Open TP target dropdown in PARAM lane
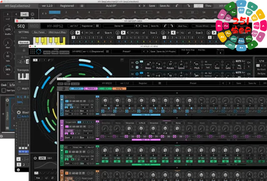 (x=166, y=123)
